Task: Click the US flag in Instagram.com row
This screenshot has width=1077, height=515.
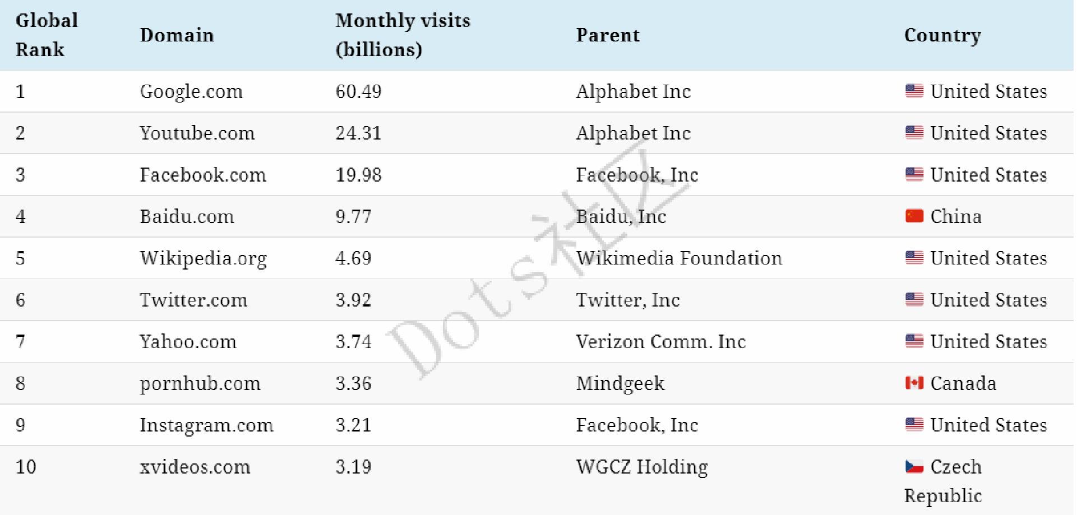Action: pyautogui.click(x=914, y=424)
